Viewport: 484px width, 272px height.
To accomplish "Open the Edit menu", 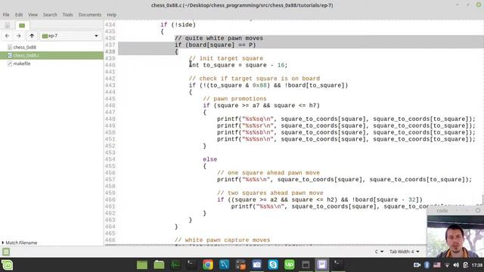I will (19, 14).
